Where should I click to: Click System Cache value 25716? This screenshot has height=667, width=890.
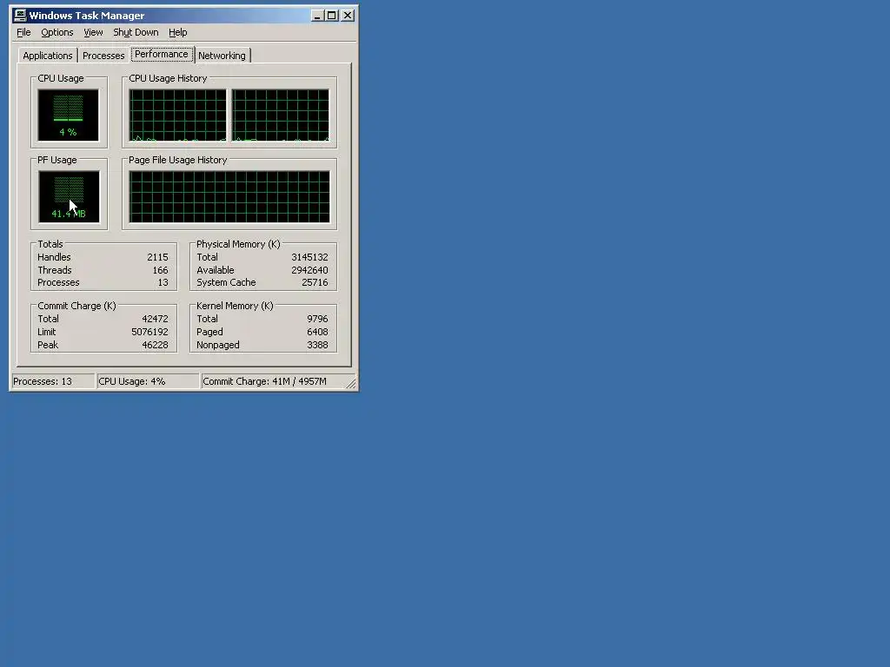(315, 282)
